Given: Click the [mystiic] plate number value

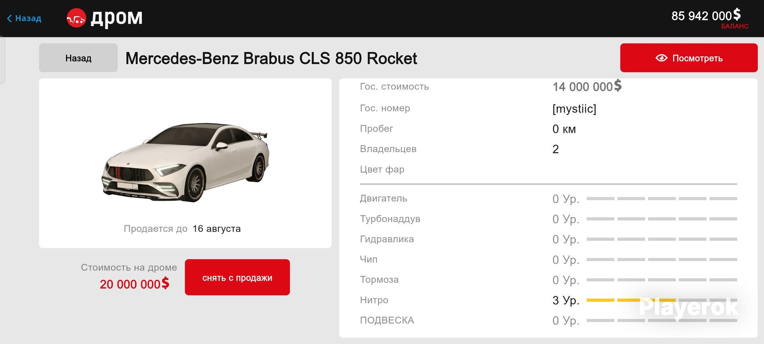Looking at the screenshot, I should tap(574, 109).
